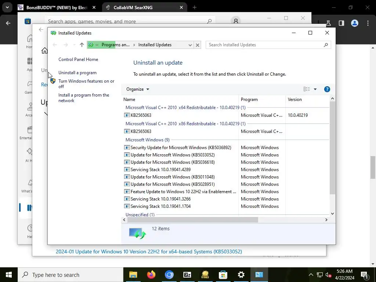The height and width of the screenshot is (282, 376).
Task: Click the horizontal scrollbar left arrow
Action: click(x=124, y=220)
